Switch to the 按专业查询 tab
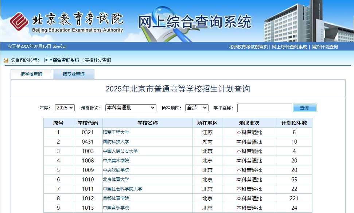Image resolution: width=354 pixels, height=213 pixels. coord(73,74)
